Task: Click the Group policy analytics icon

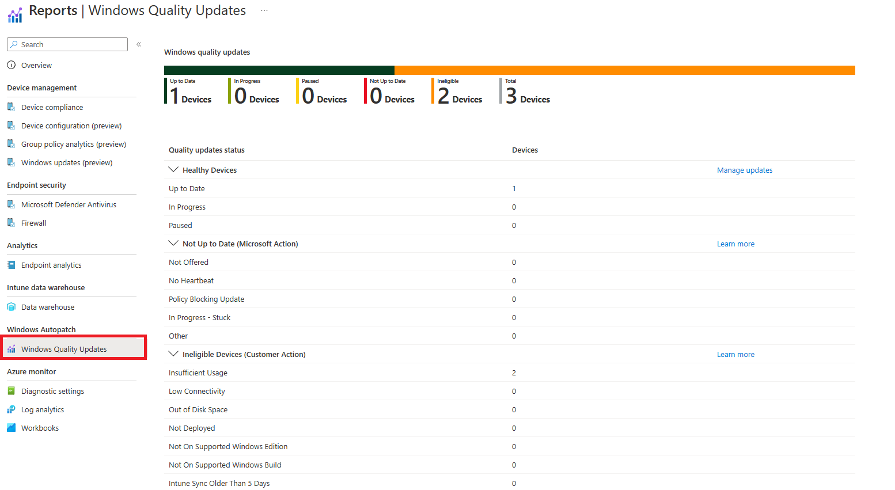Action: [12, 144]
